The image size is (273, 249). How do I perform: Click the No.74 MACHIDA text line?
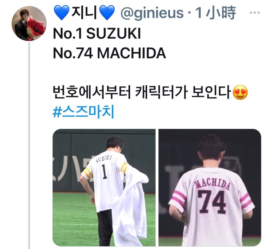[109, 53]
